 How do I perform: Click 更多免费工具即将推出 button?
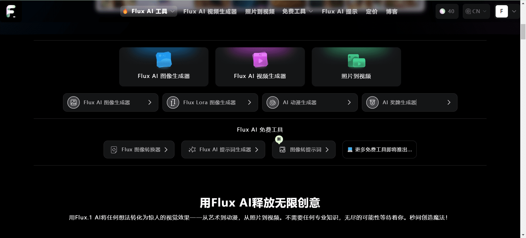(379, 150)
